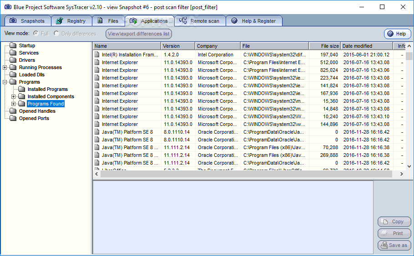
Task: Select the Intel(R) Installation Fram... row name
Action: tap(130, 55)
